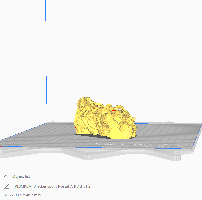This screenshot has width=202, height=200.
Task: Click the right vertical blue build-volume line
Action: (192, 67)
